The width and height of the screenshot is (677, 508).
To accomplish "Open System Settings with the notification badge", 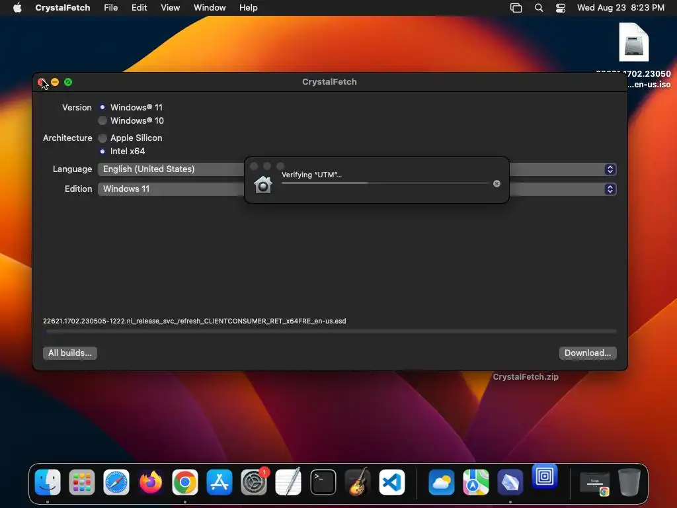I will pyautogui.click(x=254, y=482).
